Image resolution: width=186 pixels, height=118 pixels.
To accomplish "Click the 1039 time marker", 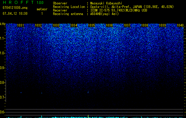I will click(162, 25).
